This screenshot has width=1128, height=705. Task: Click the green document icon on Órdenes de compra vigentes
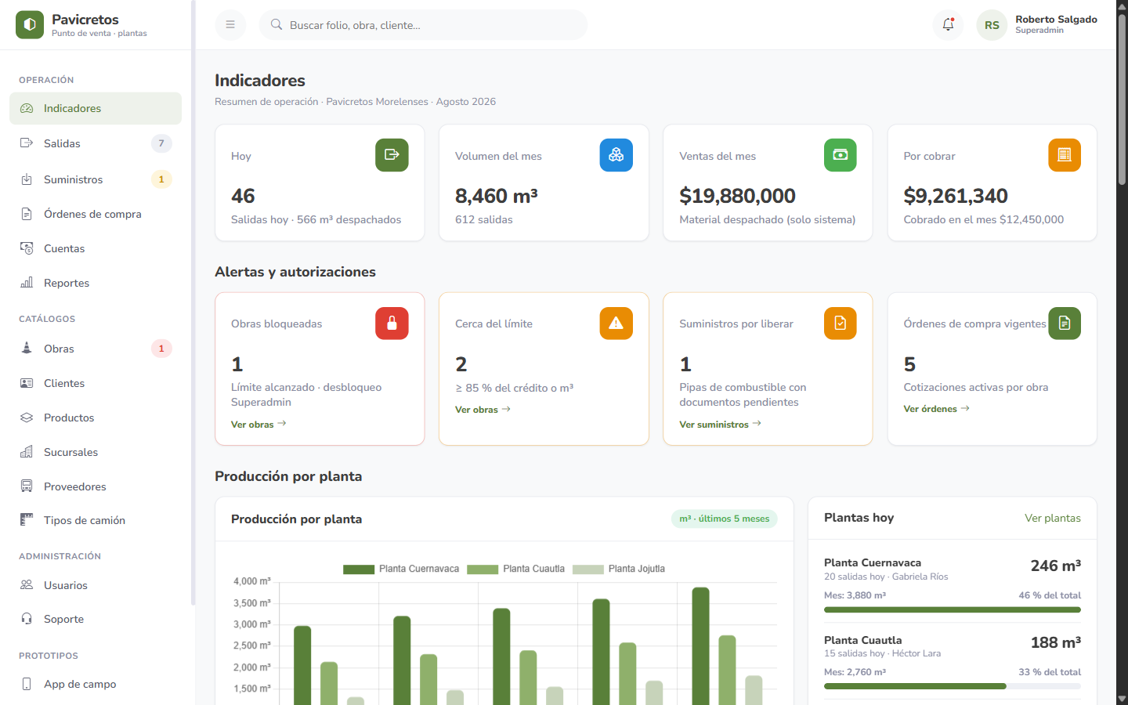click(x=1065, y=323)
